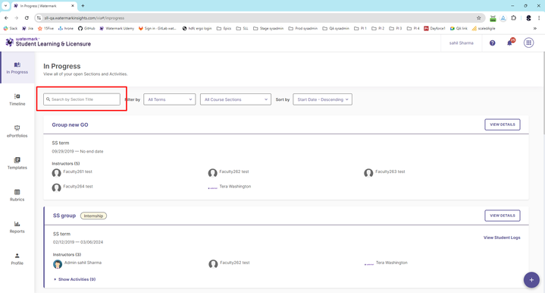Switch to the In Progress | Watermark tab
Viewport: 545px width, 293px height.
click(x=43, y=6)
